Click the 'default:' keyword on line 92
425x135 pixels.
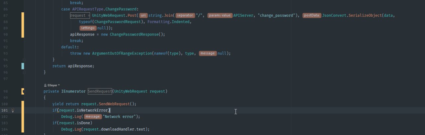click(70, 47)
